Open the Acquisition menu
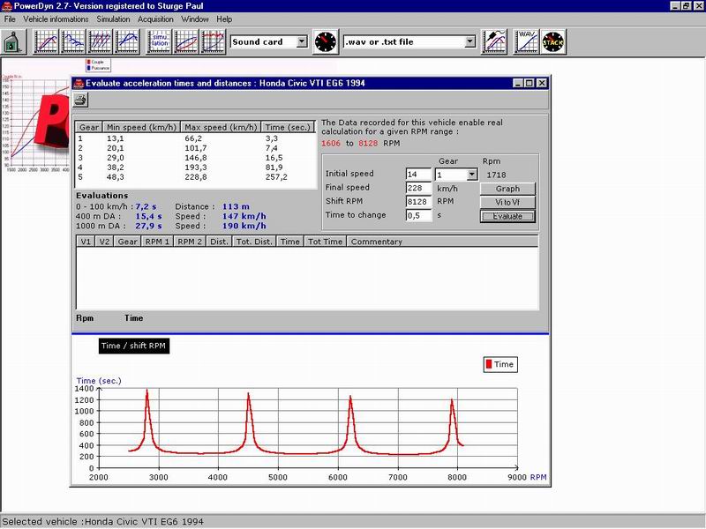 click(155, 19)
